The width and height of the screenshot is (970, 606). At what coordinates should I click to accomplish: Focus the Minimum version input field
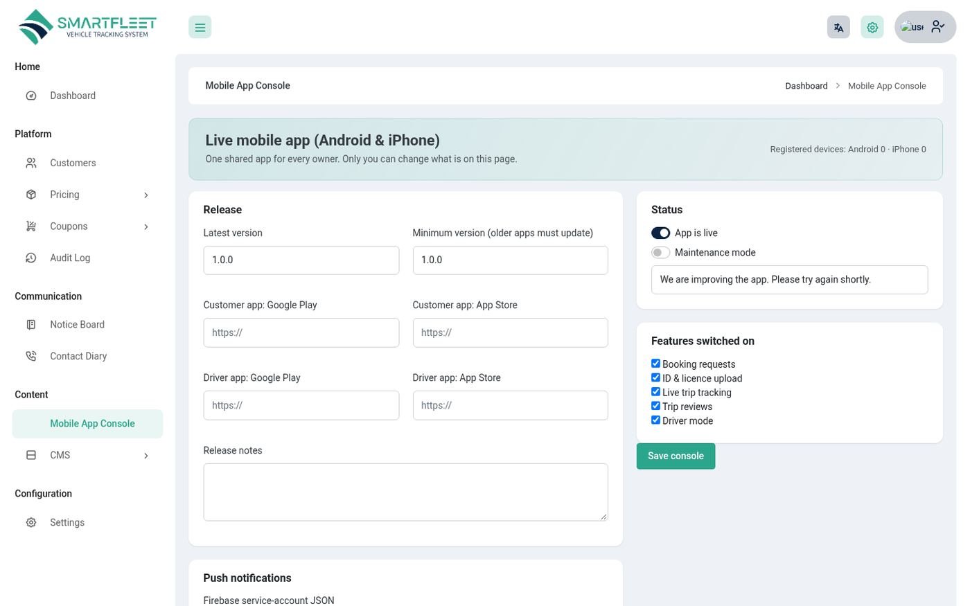pos(511,260)
